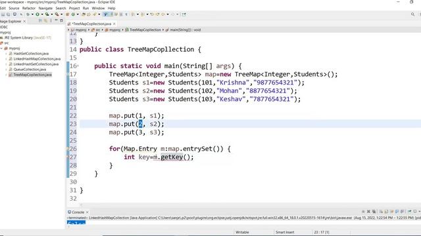Open the Debug launch dropdown arrow
Image resolution: width=421 pixels, height=236 pixels.
(x=32, y=14)
